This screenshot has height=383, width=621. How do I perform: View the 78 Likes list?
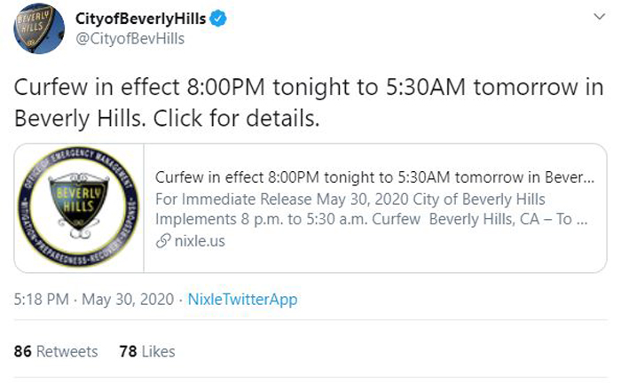pos(147,351)
